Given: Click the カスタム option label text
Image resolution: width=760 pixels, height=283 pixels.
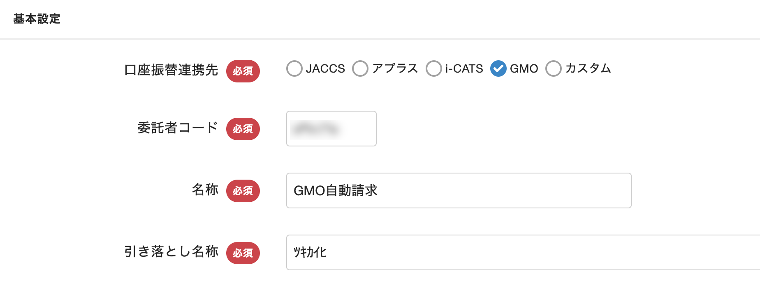Looking at the screenshot, I should point(588,68).
